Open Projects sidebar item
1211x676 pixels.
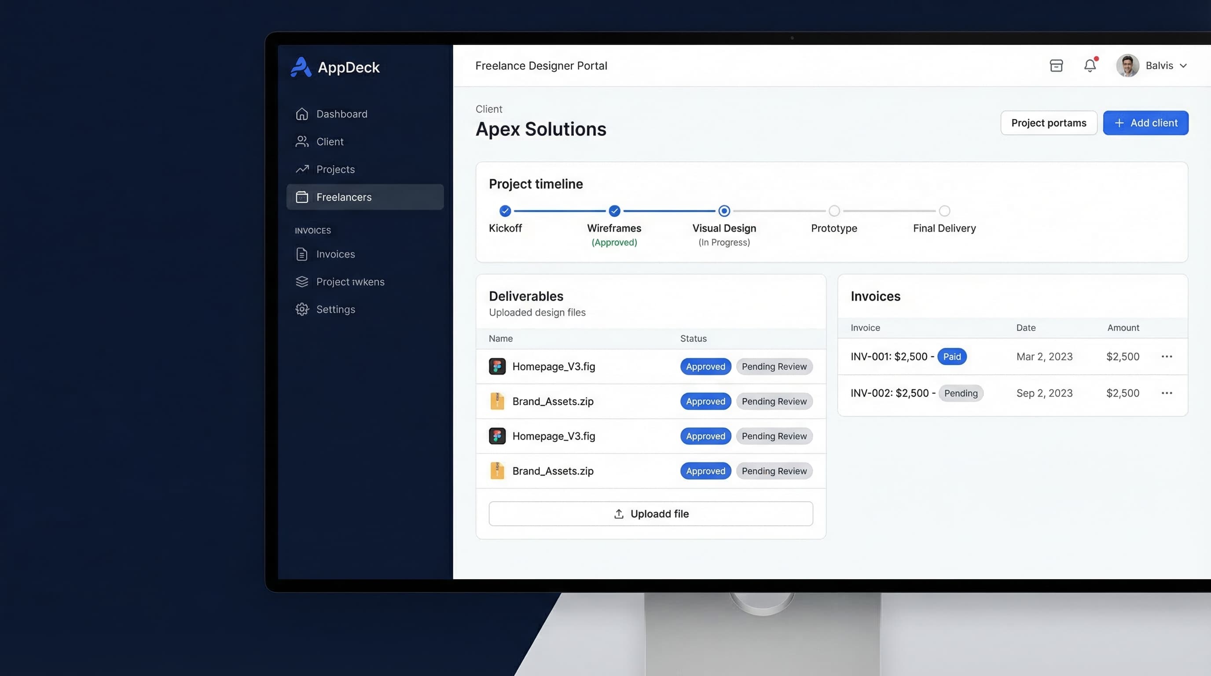(365, 169)
